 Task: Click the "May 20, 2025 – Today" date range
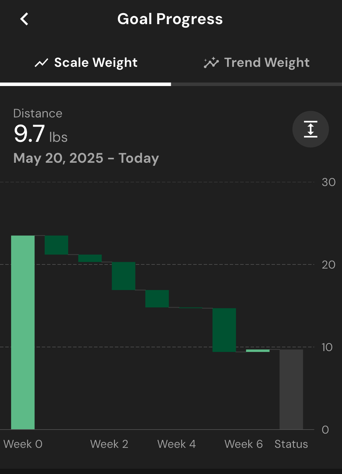pyautogui.click(x=86, y=158)
